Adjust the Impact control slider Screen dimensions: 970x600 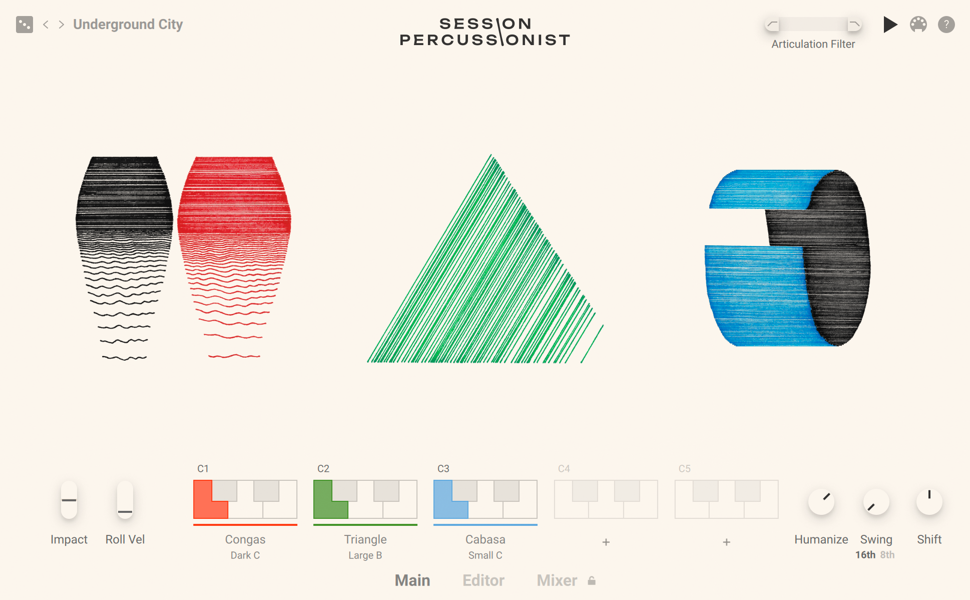tap(69, 499)
